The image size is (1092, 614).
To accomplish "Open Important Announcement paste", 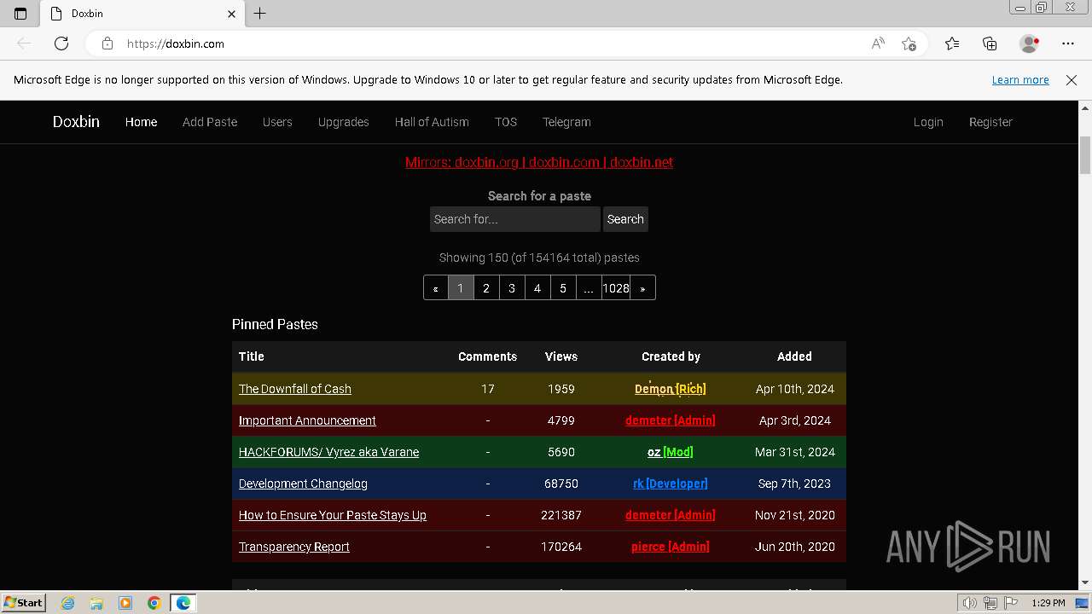I will 307,420.
